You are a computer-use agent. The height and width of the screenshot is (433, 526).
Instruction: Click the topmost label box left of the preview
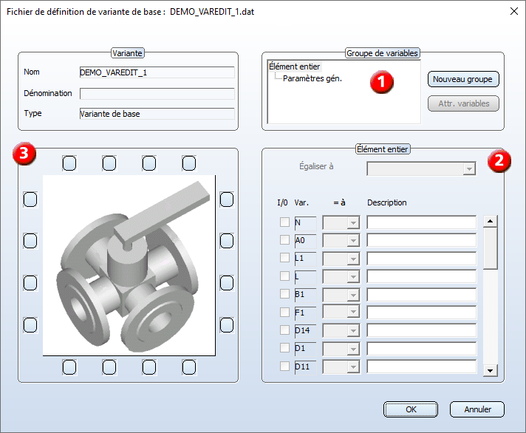point(30,200)
